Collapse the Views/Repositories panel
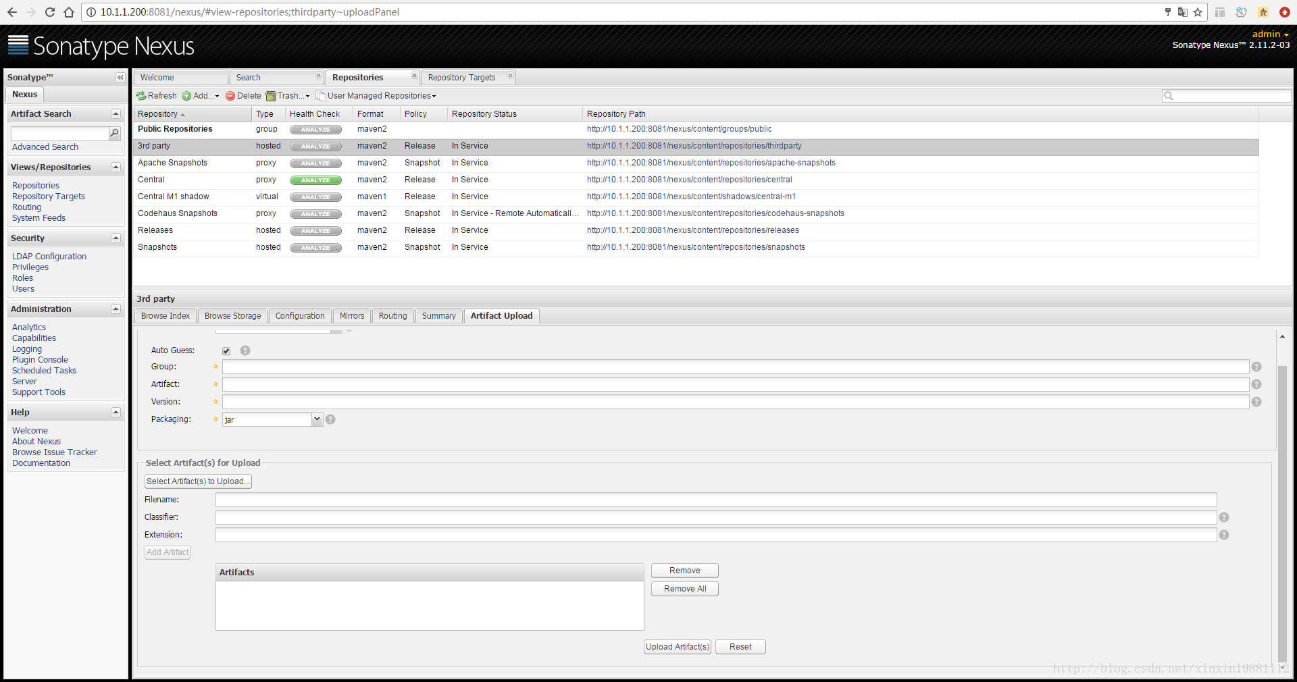The image size is (1297, 682). tap(116, 167)
